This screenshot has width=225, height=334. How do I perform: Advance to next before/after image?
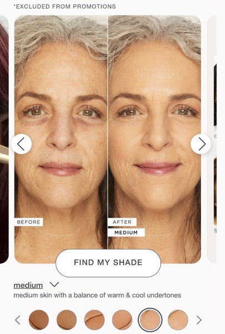click(200, 144)
